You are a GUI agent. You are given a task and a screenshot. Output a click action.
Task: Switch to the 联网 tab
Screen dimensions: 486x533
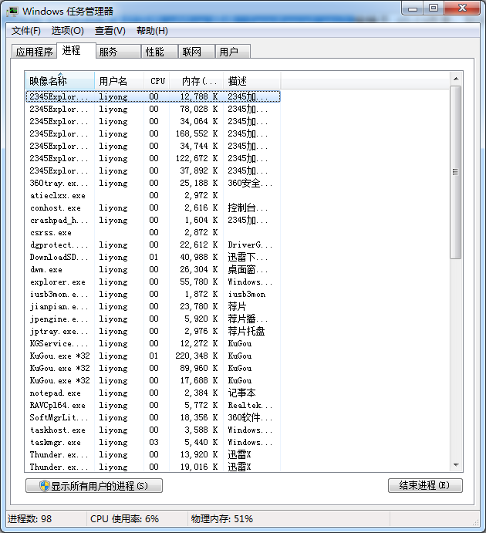[197, 52]
